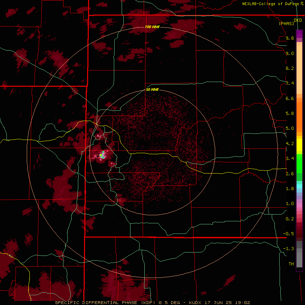Pick the peach color bar segment
Viewport: 305px width, 305px height.
(x=299, y=70)
